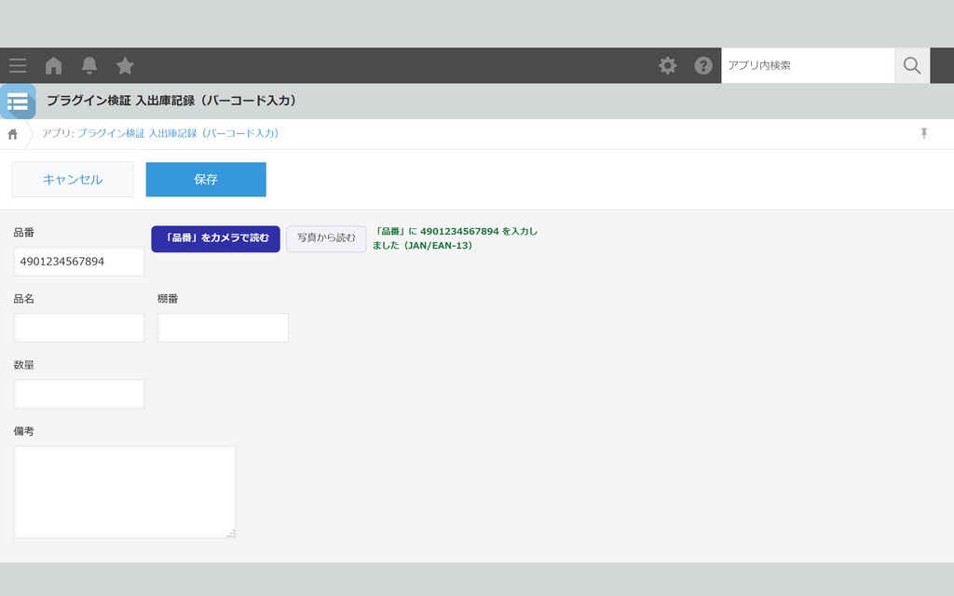Open notifications bell icon
The image size is (954, 596).
89,65
